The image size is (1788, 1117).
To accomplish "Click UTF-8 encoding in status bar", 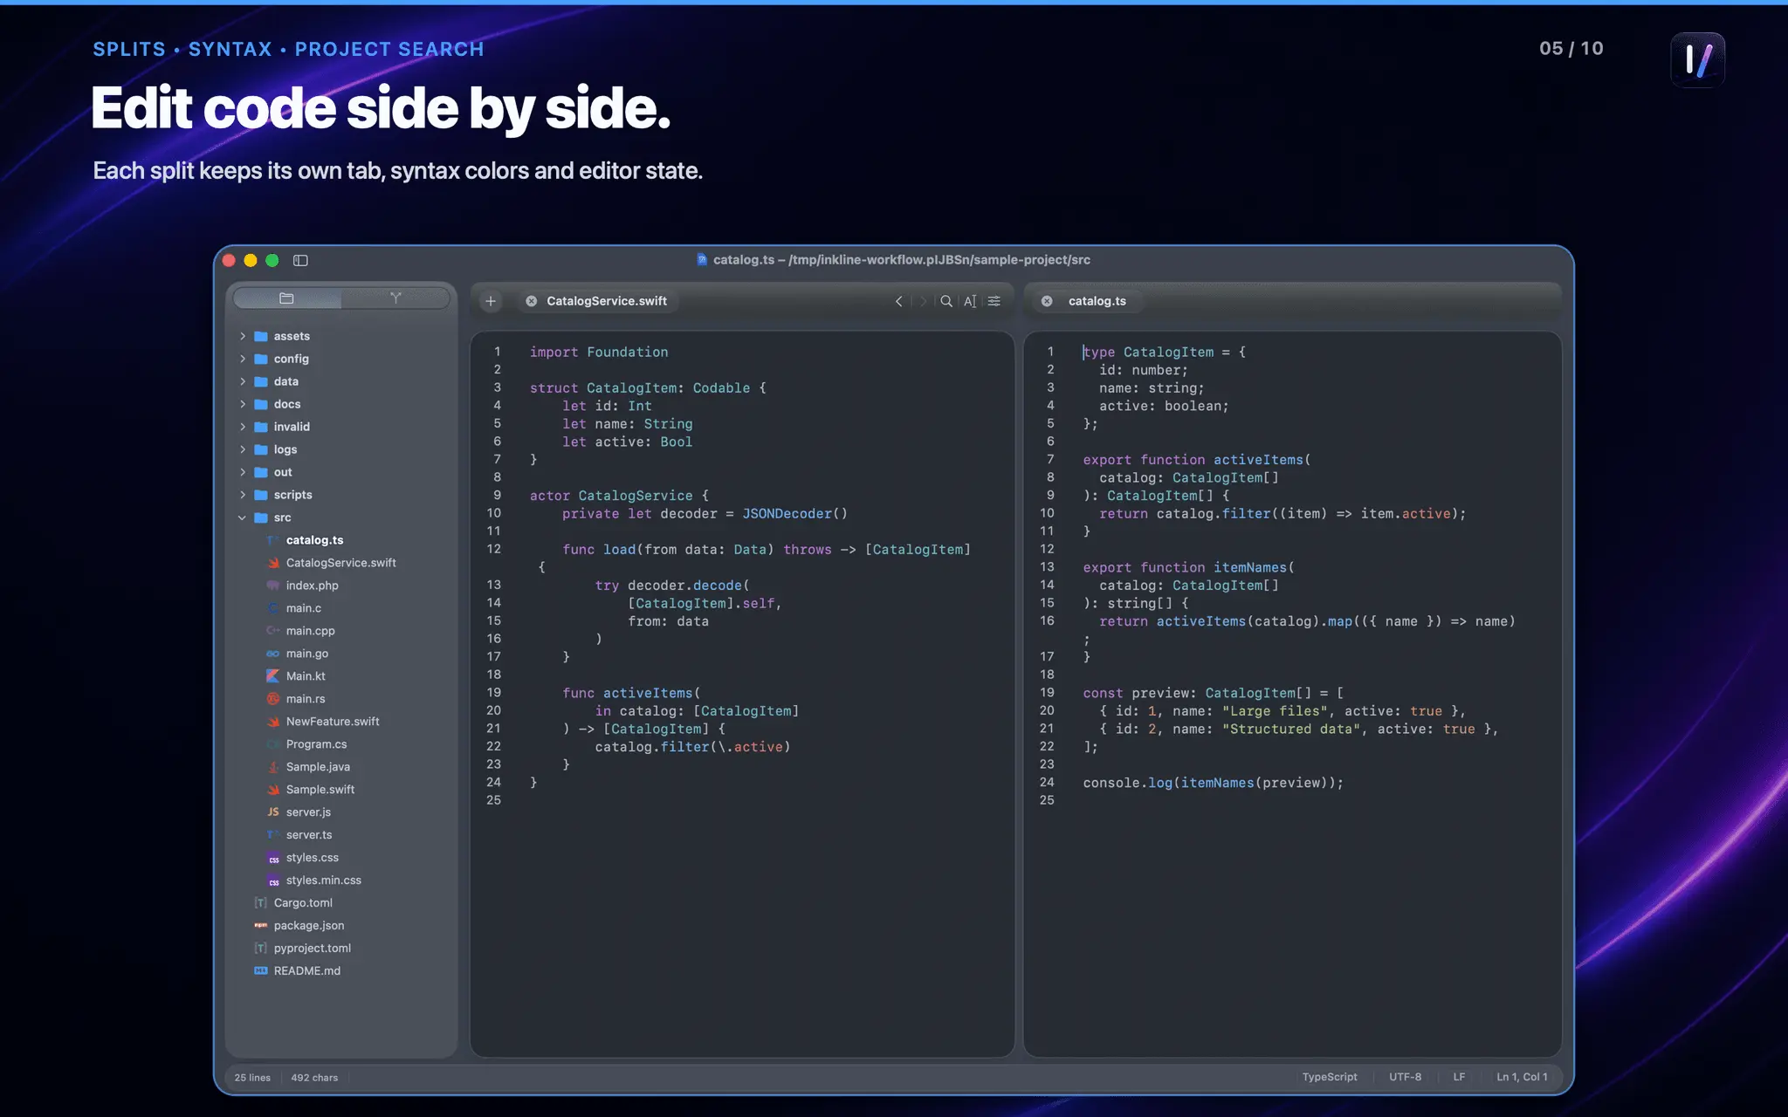I will [x=1405, y=1077].
